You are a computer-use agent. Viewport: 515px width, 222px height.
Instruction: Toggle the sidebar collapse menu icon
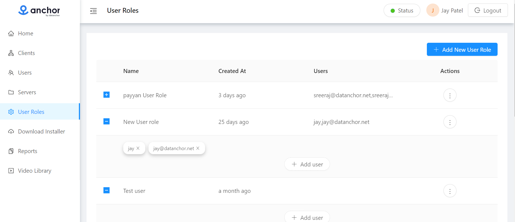click(x=93, y=11)
